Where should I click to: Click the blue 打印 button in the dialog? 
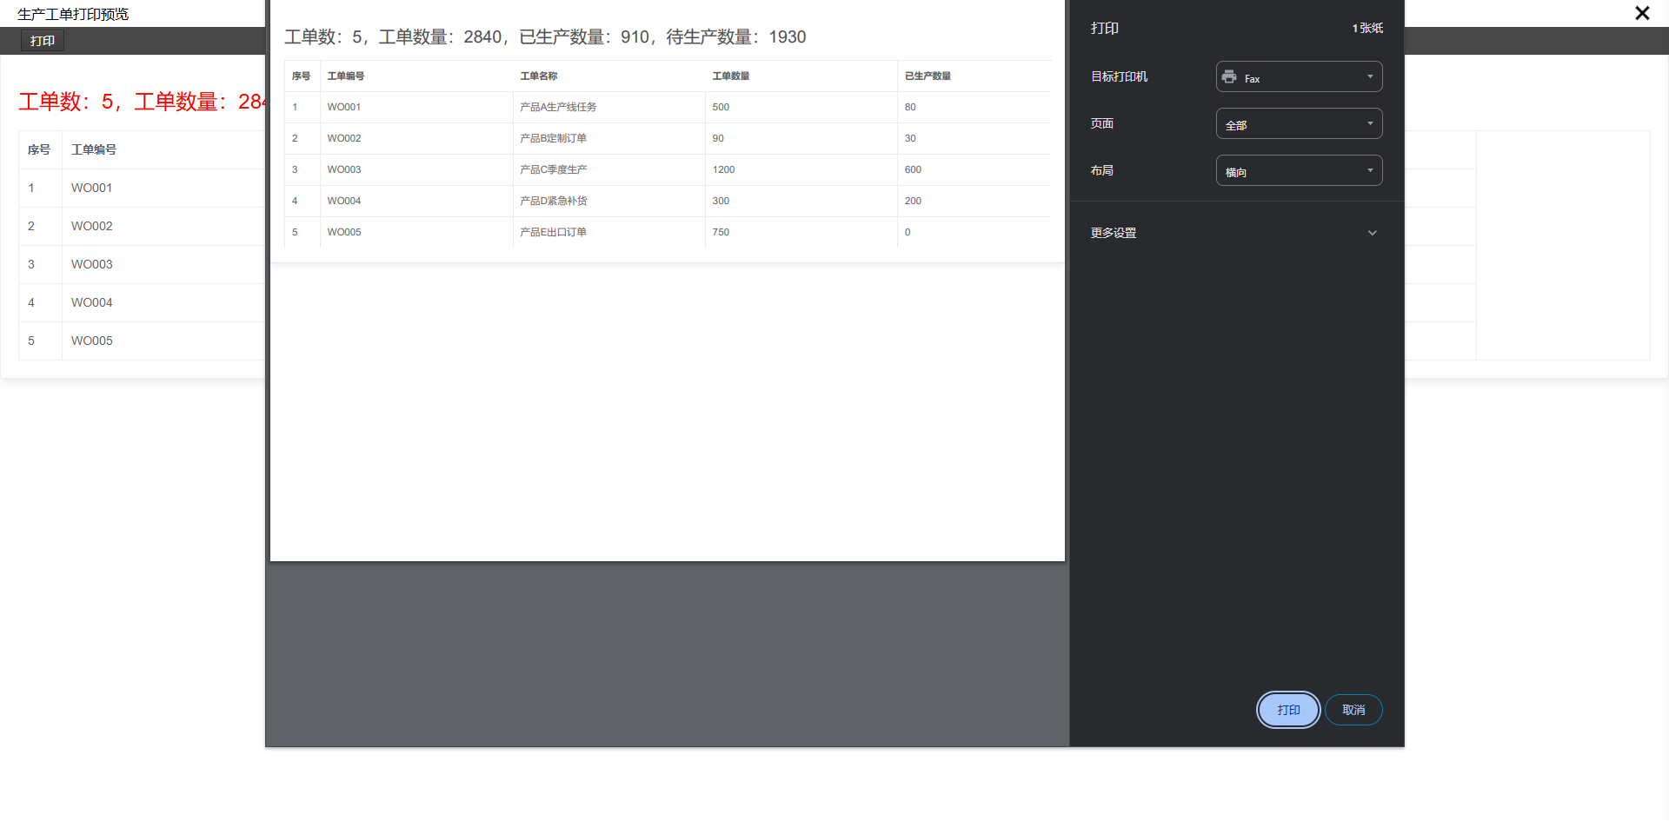pos(1288,710)
